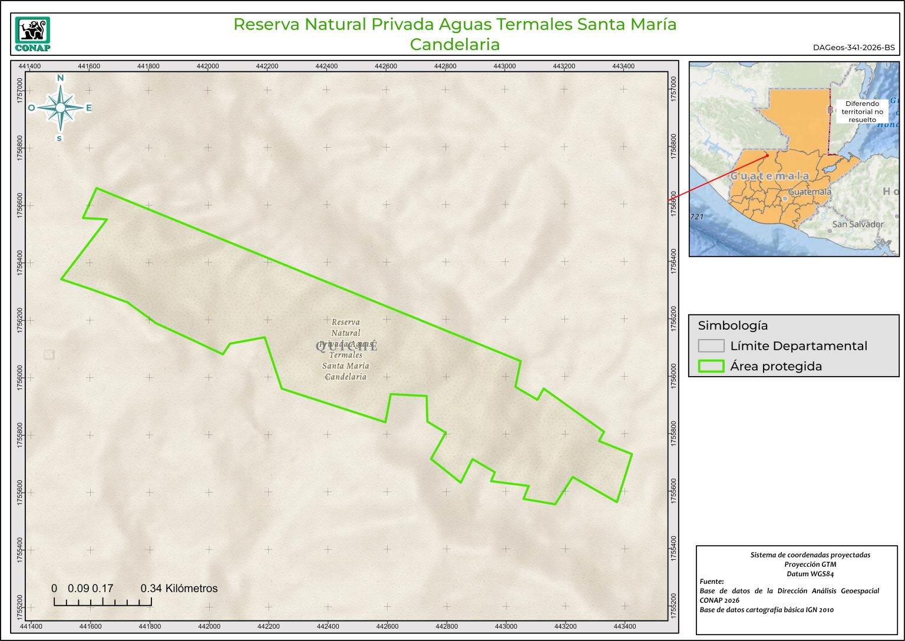Click the document code DAGeos-341-2026-BS

pos(853,48)
